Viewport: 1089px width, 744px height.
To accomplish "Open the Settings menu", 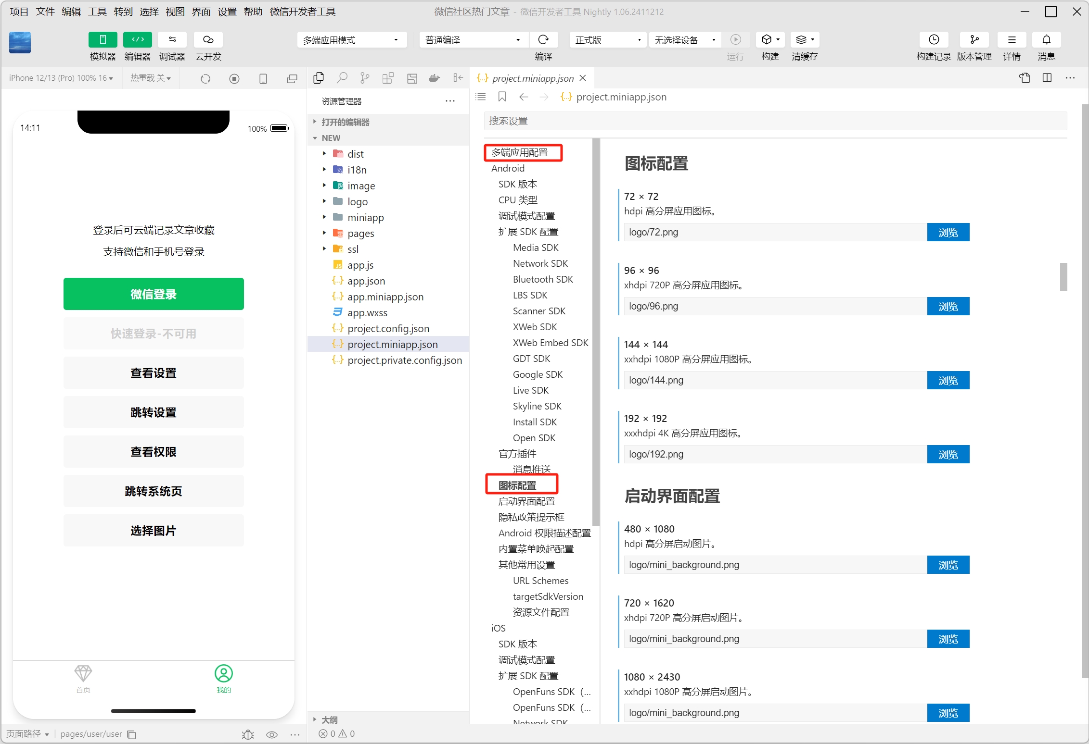I will [x=227, y=12].
